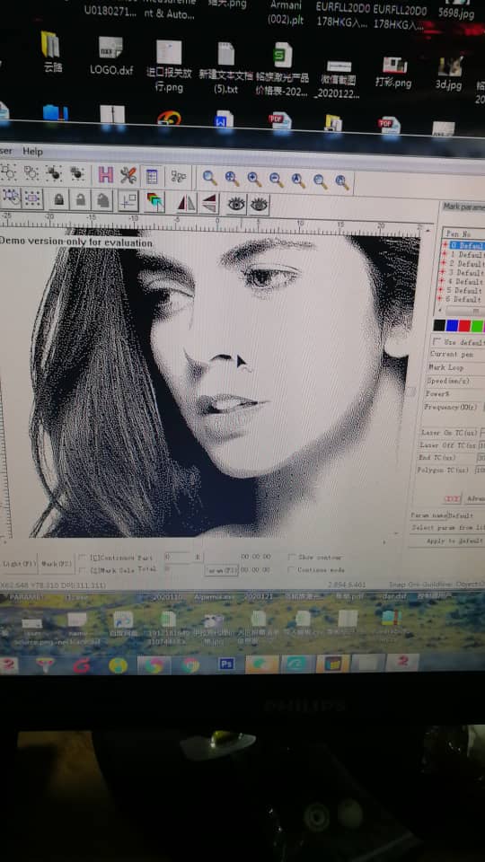Click the blue table list toolbar icon

152,176
